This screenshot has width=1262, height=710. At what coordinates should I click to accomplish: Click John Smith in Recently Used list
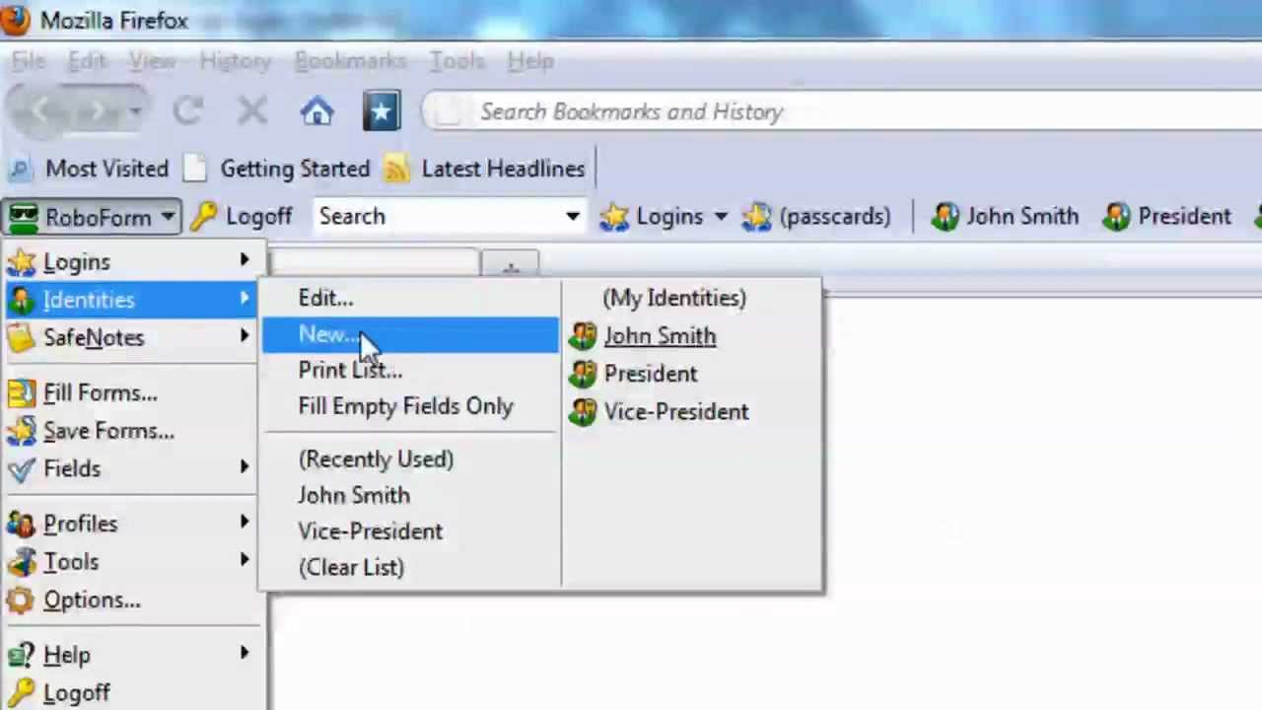point(354,495)
